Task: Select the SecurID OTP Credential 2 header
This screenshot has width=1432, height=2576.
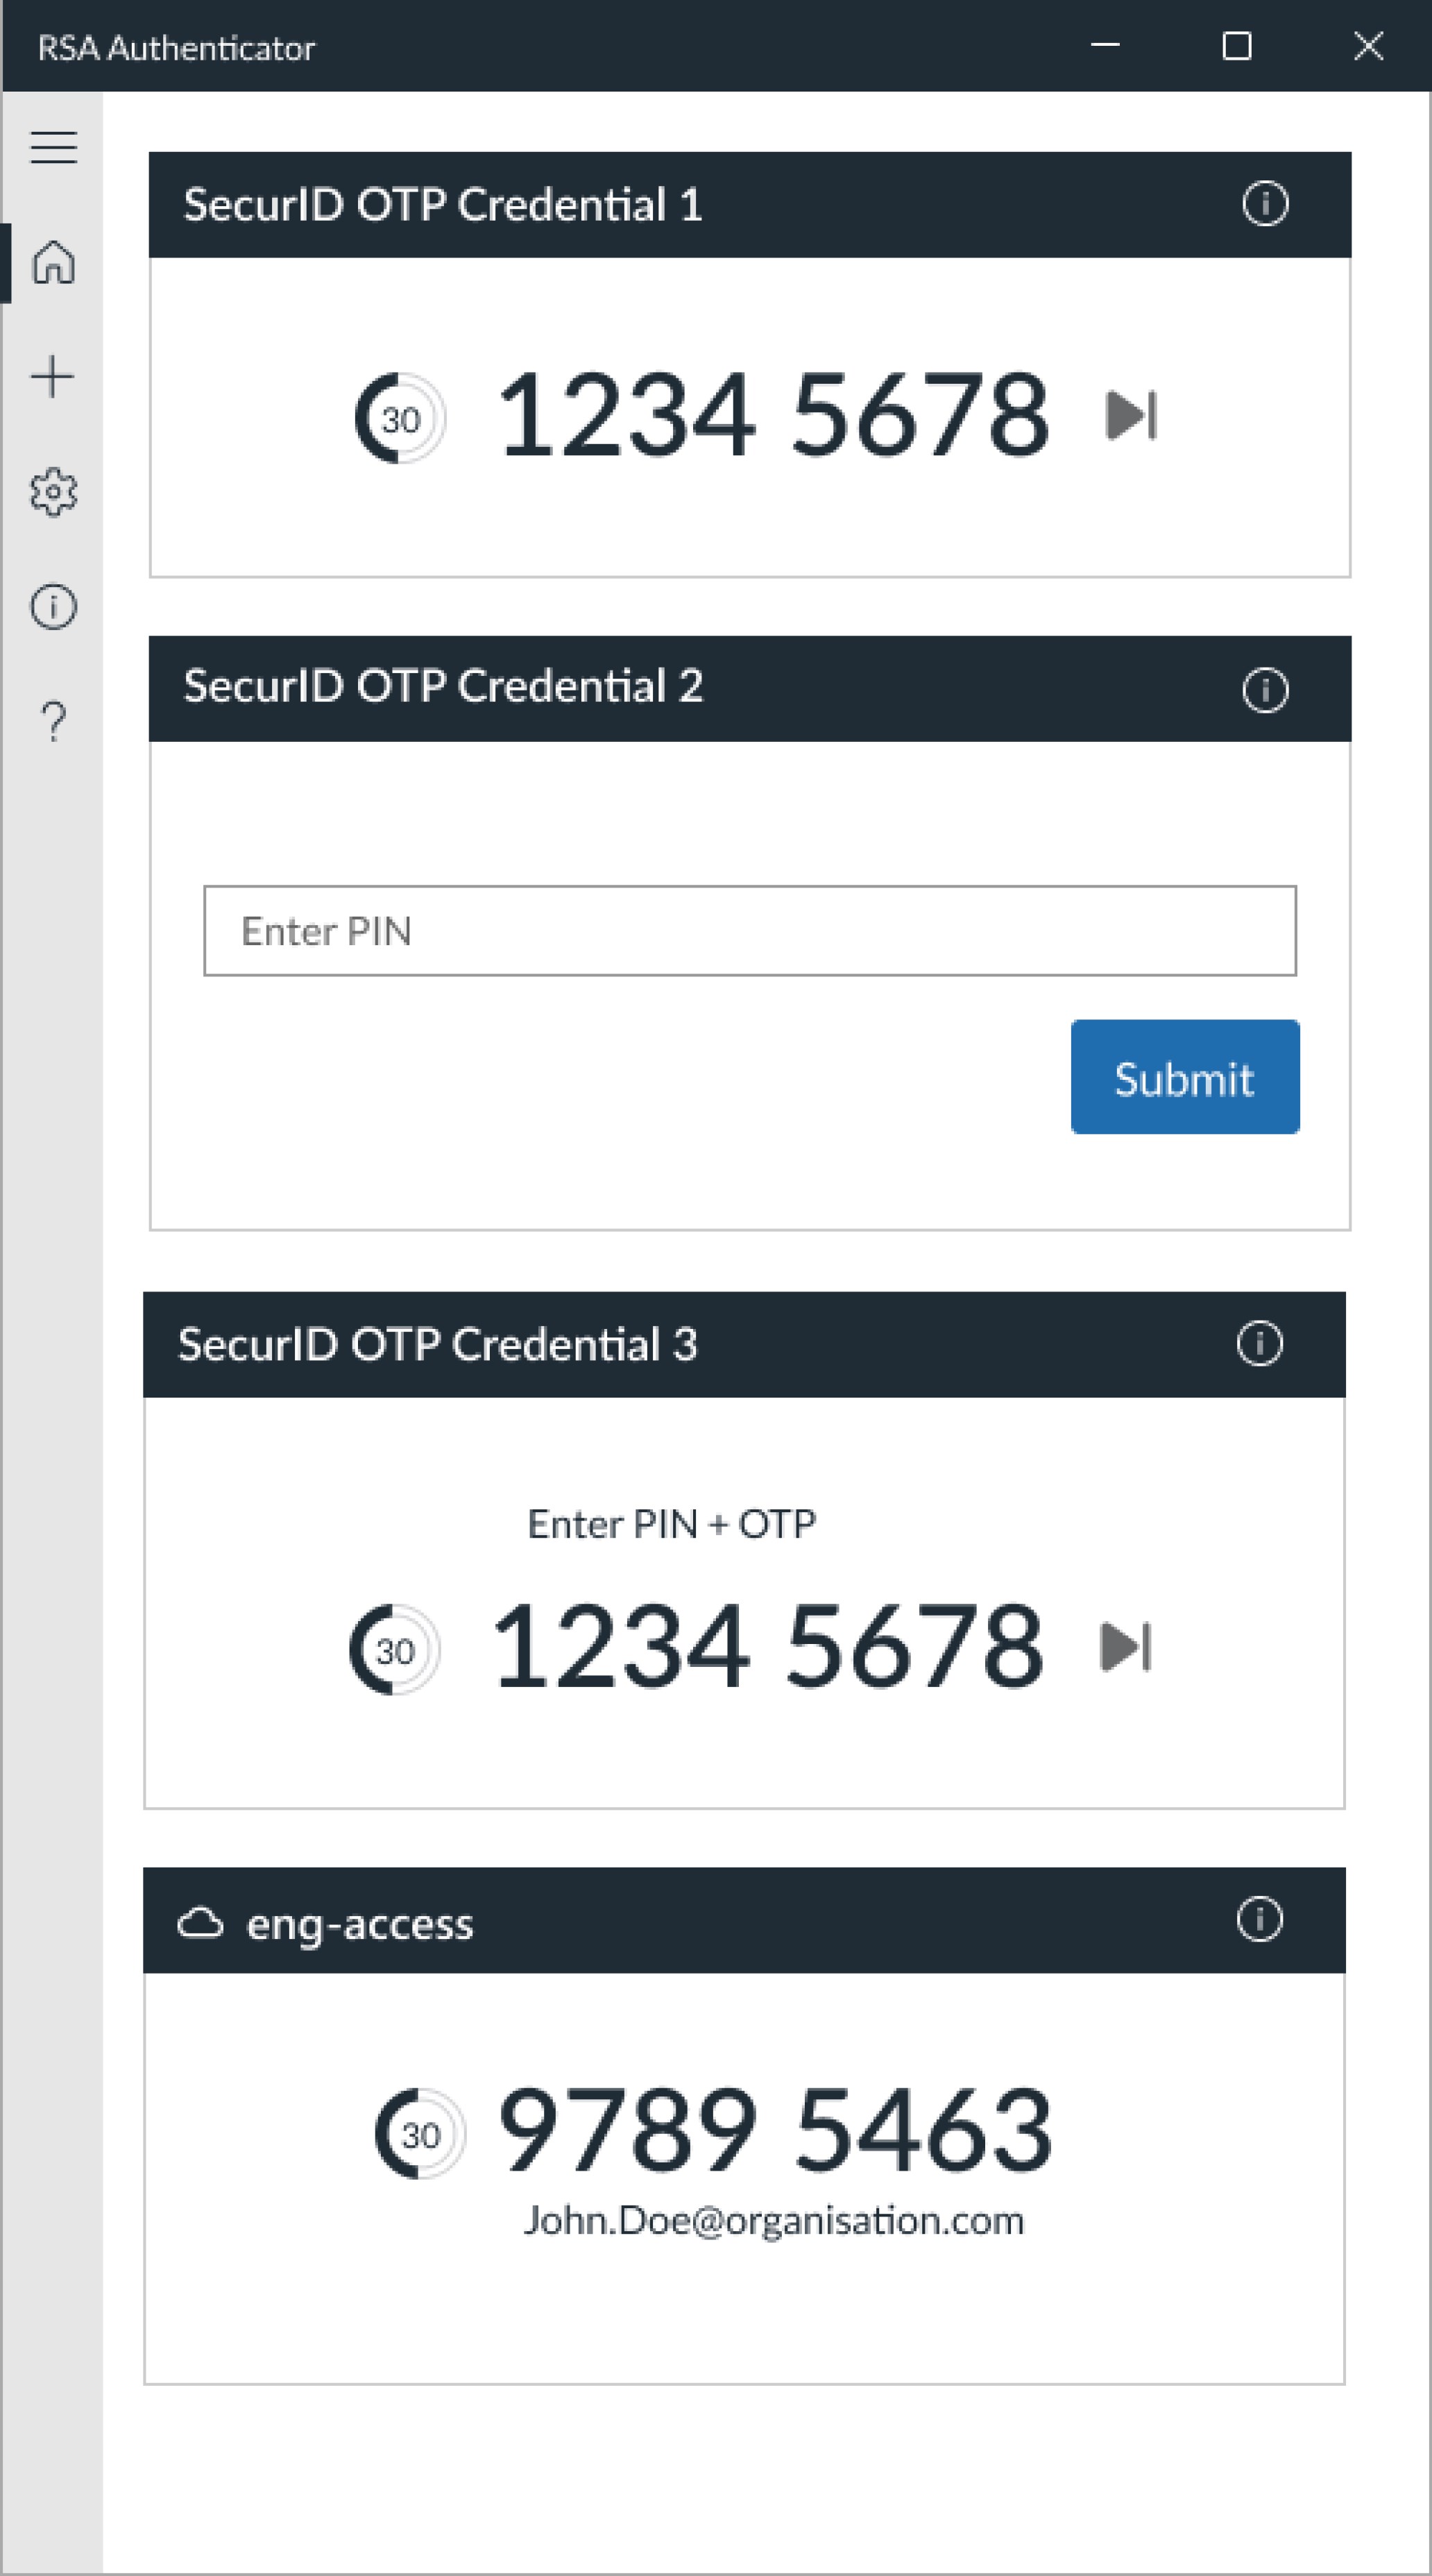Action: [443, 687]
